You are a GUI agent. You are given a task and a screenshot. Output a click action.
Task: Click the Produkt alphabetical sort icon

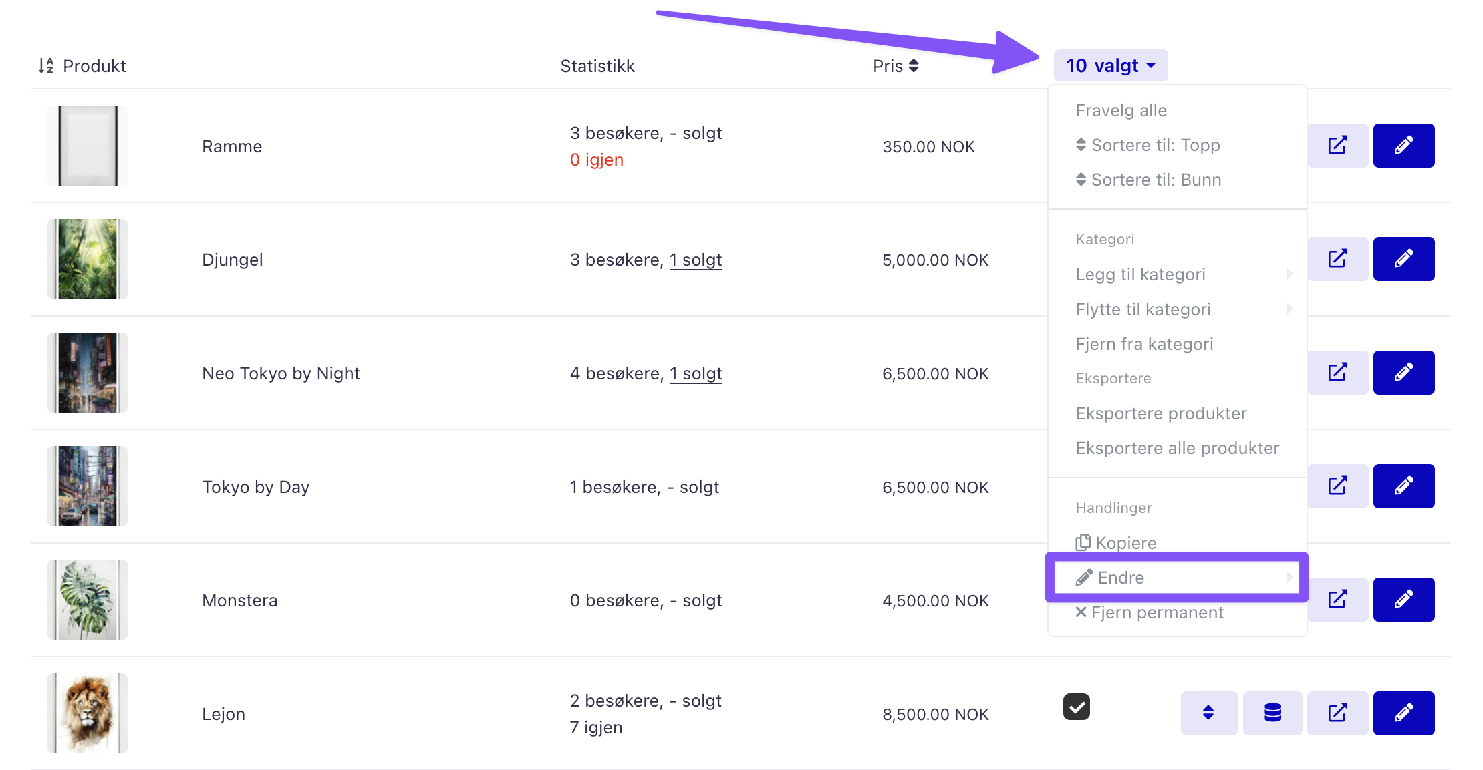(x=45, y=65)
